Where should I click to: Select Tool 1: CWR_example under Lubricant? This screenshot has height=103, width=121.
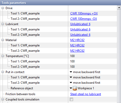[x=25, y=29]
